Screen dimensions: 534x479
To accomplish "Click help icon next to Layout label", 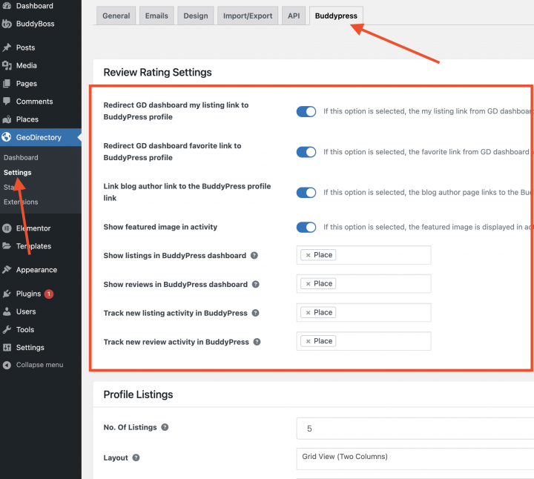I will 136,457.
